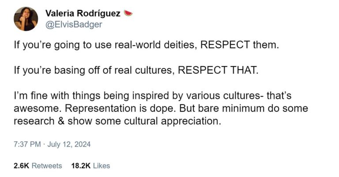The width and height of the screenshot is (339, 177).
Task: Open the Retweets list label
Action: pyautogui.click(x=47, y=166)
